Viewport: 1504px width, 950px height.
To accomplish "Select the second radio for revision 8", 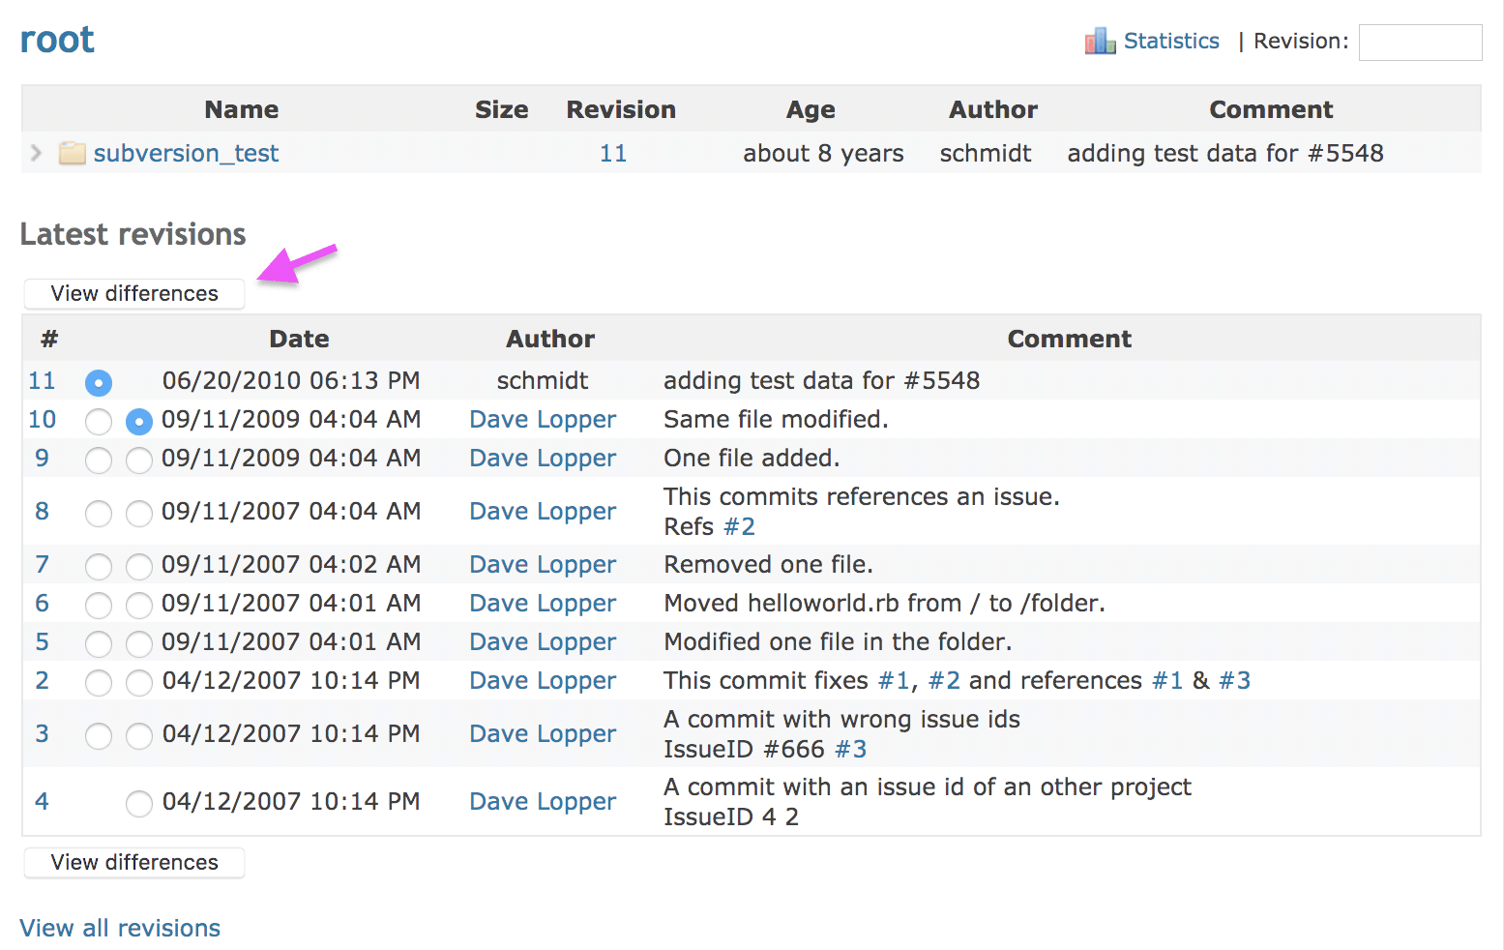I will tap(139, 514).
